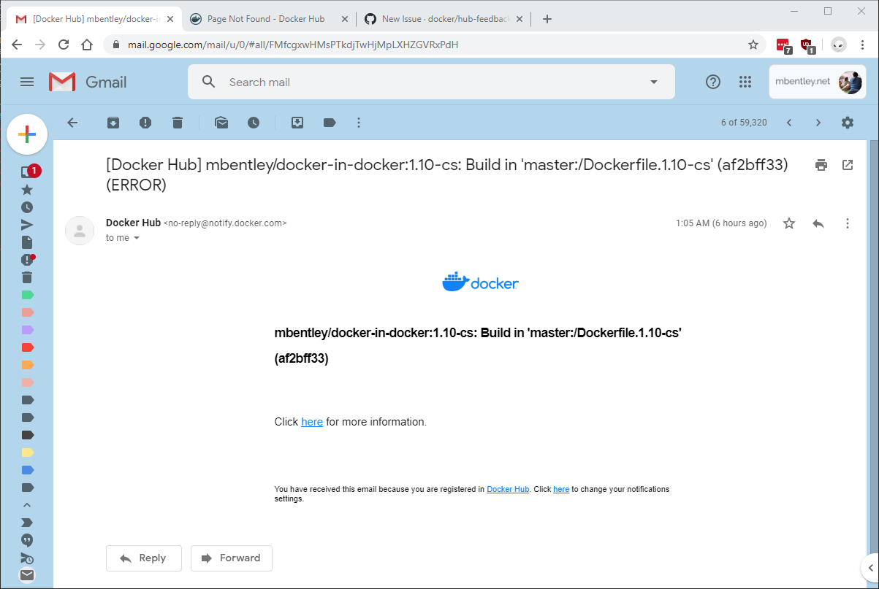Switch to the Page Not Found - Docker Hub tab
The width and height of the screenshot is (879, 589).
pyautogui.click(x=266, y=19)
